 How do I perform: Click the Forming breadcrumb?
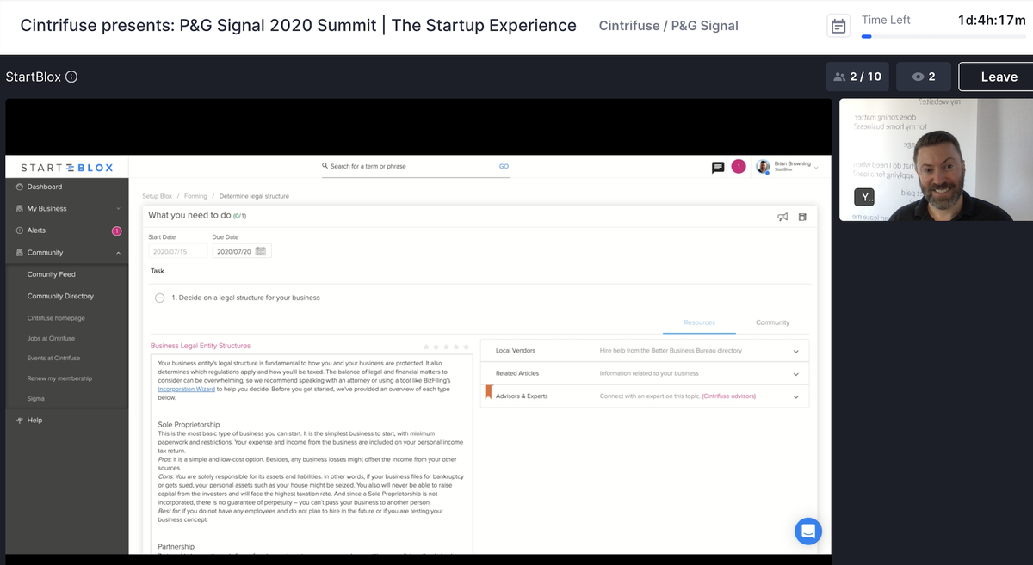195,196
